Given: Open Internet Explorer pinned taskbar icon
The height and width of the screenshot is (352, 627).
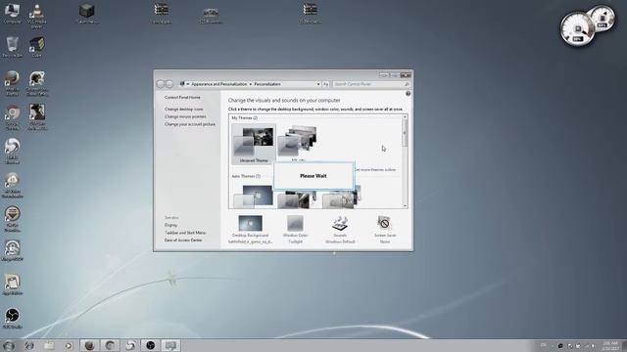Looking at the screenshot, I should click(29, 345).
